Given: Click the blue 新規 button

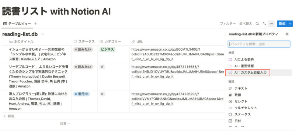Looking at the screenshot, I should click(282, 24).
